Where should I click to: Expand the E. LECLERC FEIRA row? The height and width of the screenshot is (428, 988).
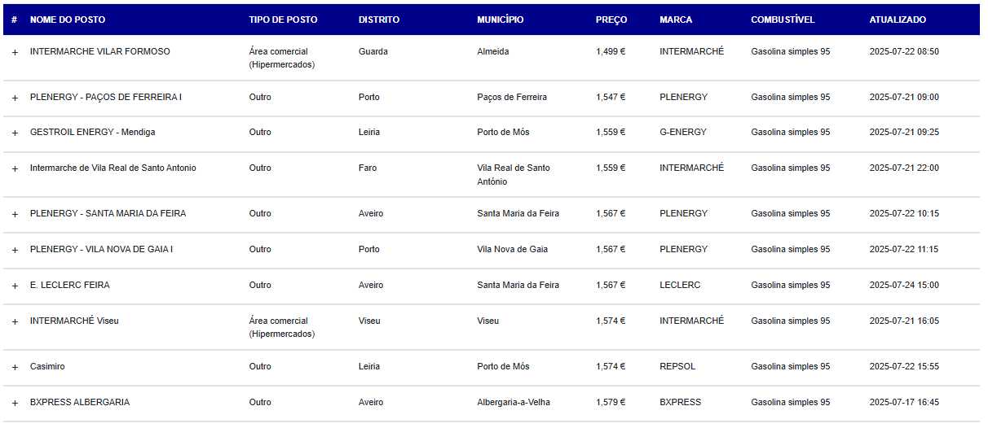(x=15, y=286)
